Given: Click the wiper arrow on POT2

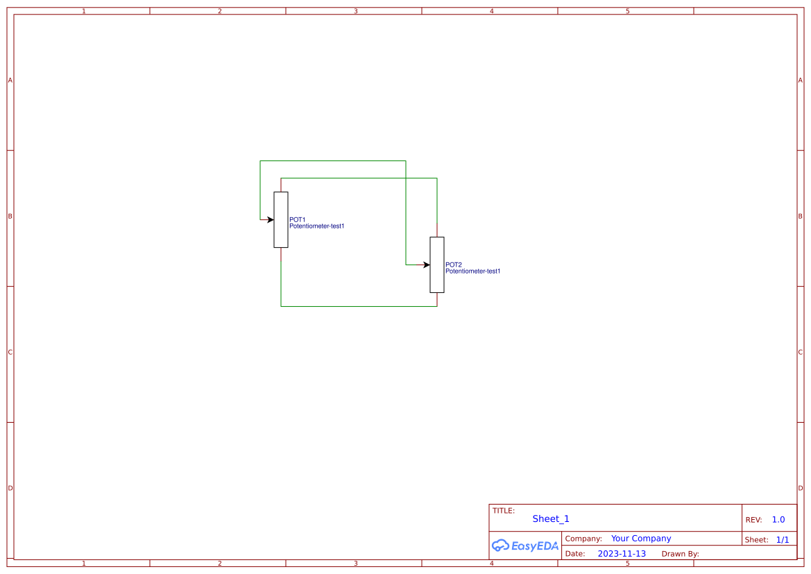Looking at the screenshot, I should click(425, 264).
